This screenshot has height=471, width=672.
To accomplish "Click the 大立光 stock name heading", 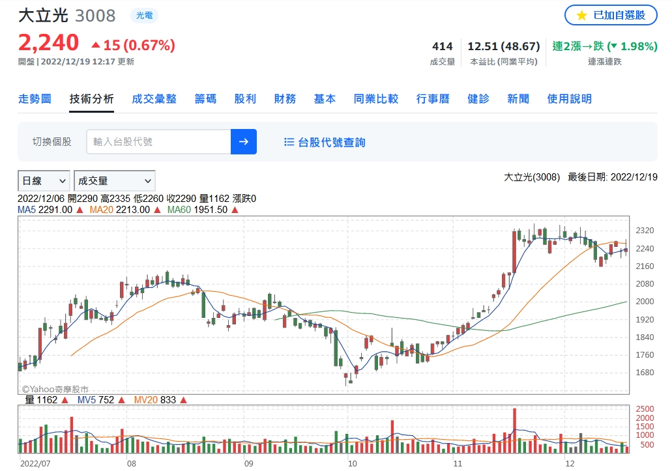I will pyautogui.click(x=43, y=16).
